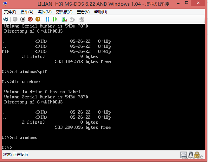
Task: Click the PIF directory row
Action: pyautogui.click(x=56, y=51)
